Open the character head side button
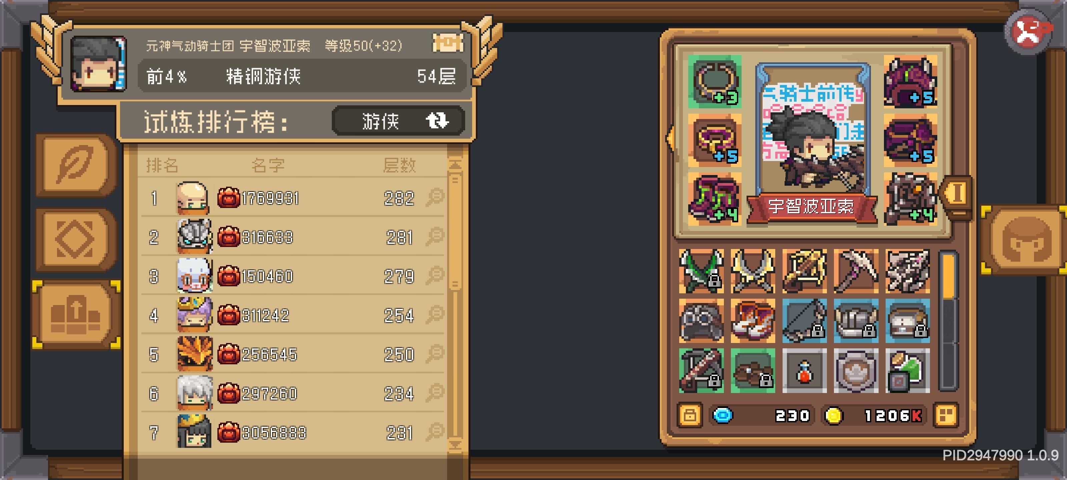The height and width of the screenshot is (480, 1067). click(1026, 240)
